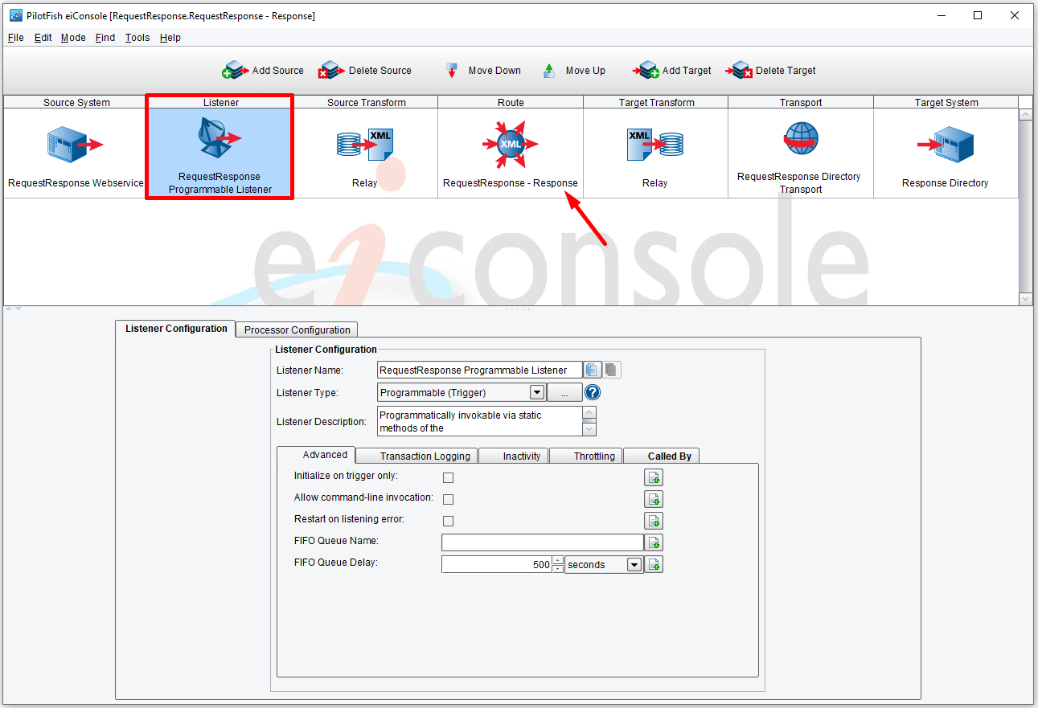Click add-property icon for Allow command-line invocation

(654, 499)
